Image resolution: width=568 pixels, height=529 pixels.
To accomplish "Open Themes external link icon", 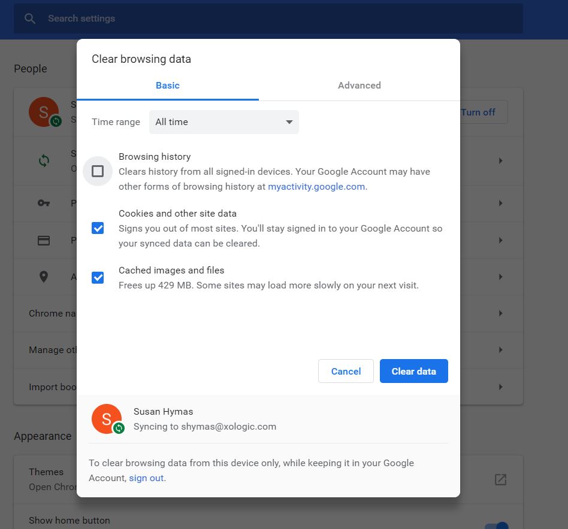I will [500, 479].
